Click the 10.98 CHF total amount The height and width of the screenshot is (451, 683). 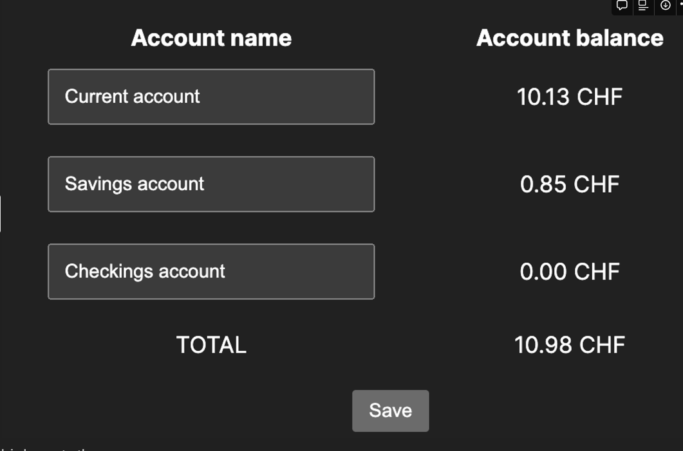tap(569, 345)
